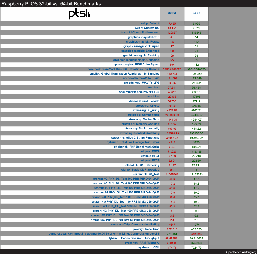
Task: Select the value 60.717638
Action: coord(196,238)
